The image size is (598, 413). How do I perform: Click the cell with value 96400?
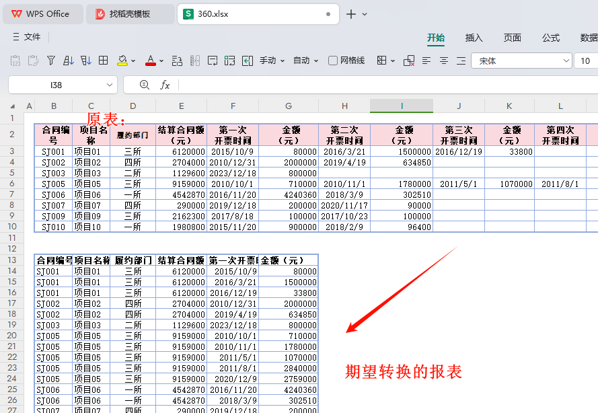pos(402,227)
